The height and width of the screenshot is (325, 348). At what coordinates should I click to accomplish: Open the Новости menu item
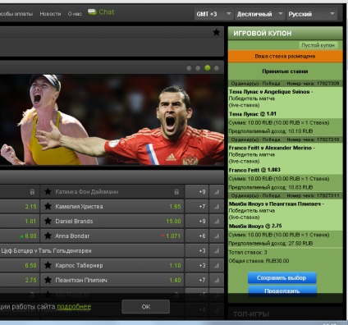(50, 14)
